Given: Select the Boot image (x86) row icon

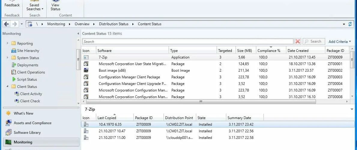Looking at the screenshot, I should coord(86,70).
